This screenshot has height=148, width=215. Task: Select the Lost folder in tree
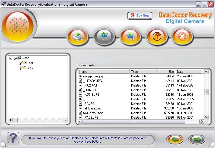pos(30,63)
